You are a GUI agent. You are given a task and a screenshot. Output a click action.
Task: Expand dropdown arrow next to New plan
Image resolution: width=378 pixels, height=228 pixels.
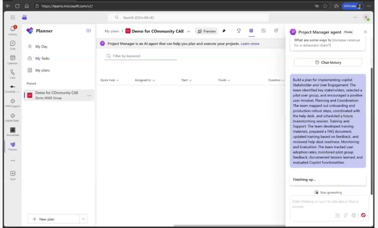point(84,219)
